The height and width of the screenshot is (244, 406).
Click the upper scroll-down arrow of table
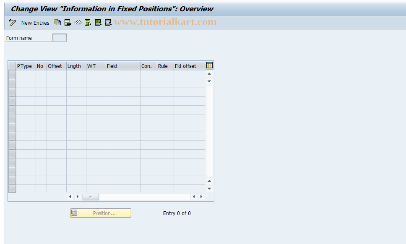coord(209,81)
